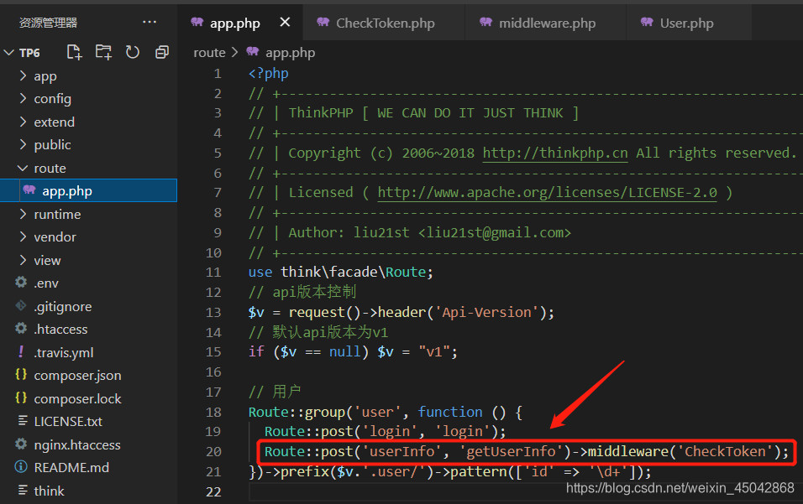Switch to the middleware.php tab
803x504 pixels.
pyautogui.click(x=547, y=23)
